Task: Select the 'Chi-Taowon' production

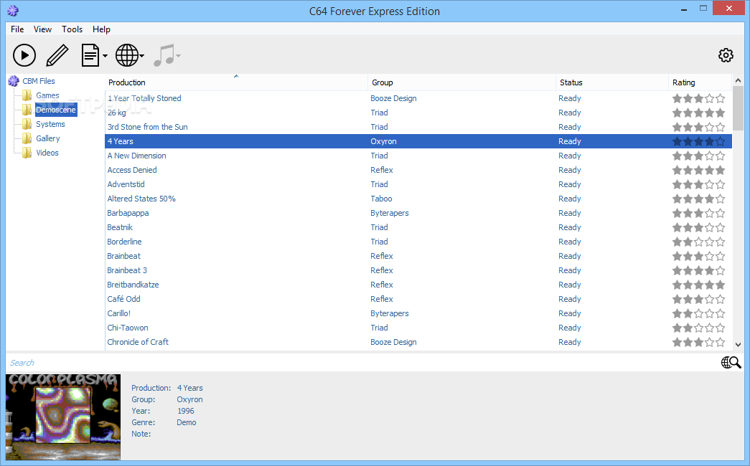Action: coord(128,328)
